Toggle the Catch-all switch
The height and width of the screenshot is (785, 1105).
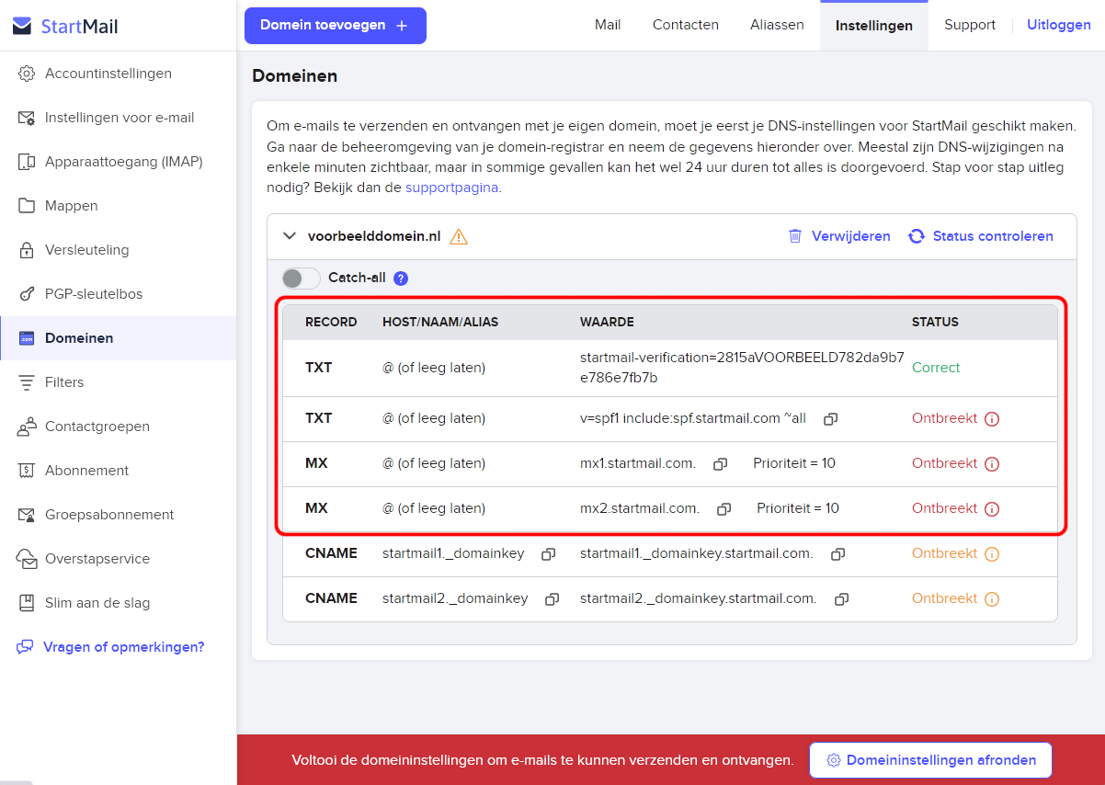[x=301, y=279]
